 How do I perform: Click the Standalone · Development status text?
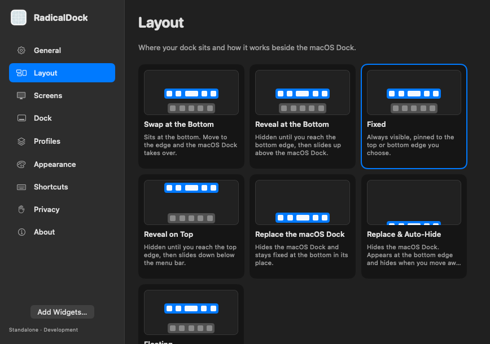click(43, 330)
